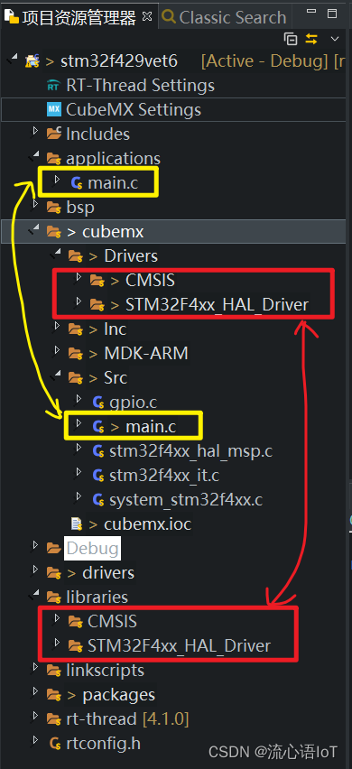
Task: Click the applications folder icon
Action: [x=53, y=159]
